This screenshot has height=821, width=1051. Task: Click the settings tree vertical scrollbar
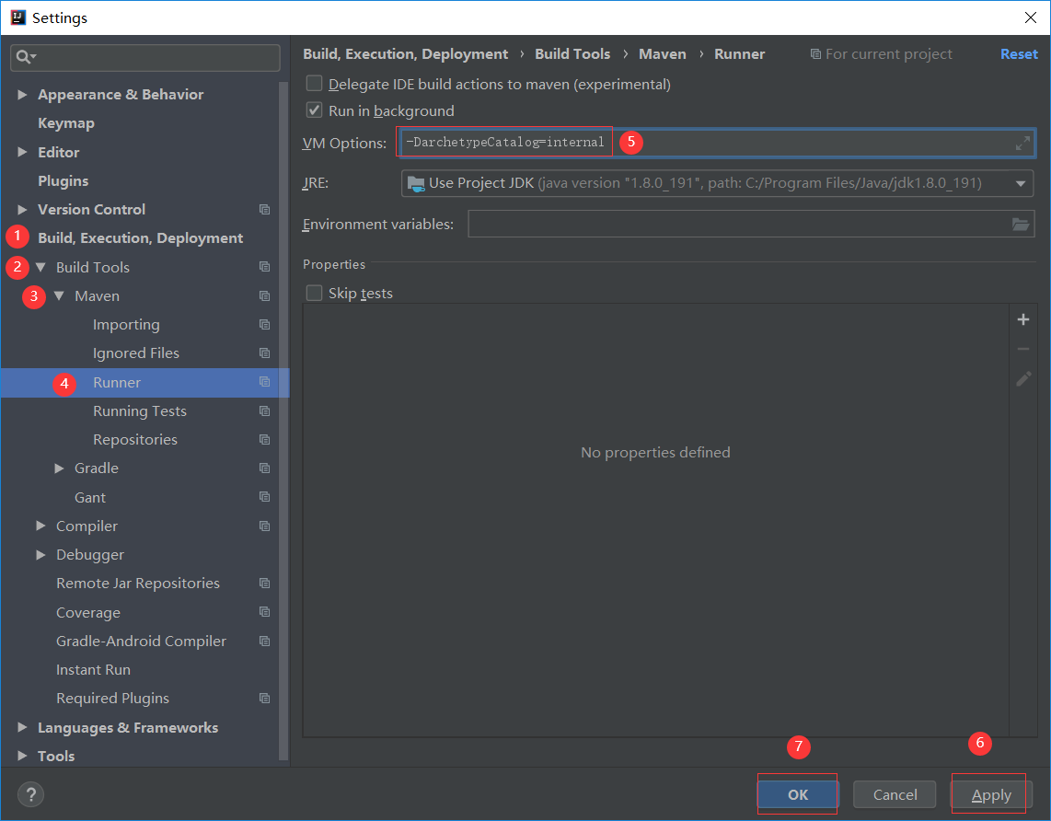pyautogui.click(x=283, y=422)
